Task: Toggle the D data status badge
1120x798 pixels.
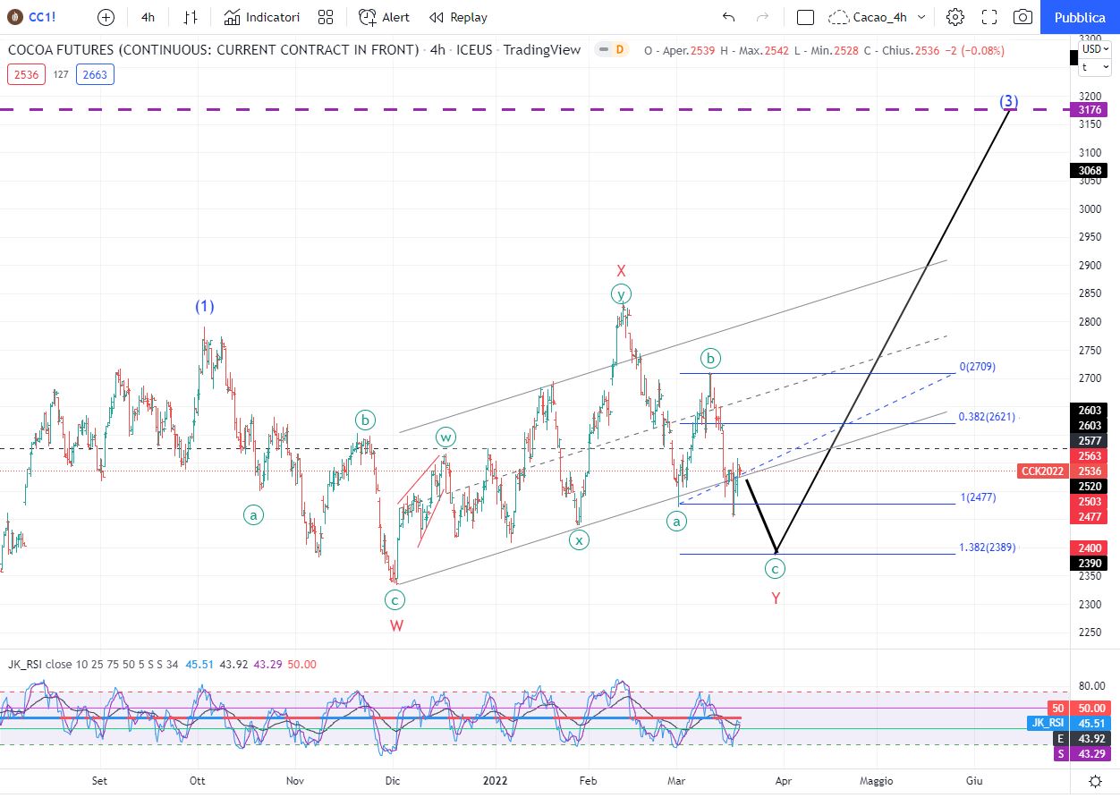Action: coord(619,50)
